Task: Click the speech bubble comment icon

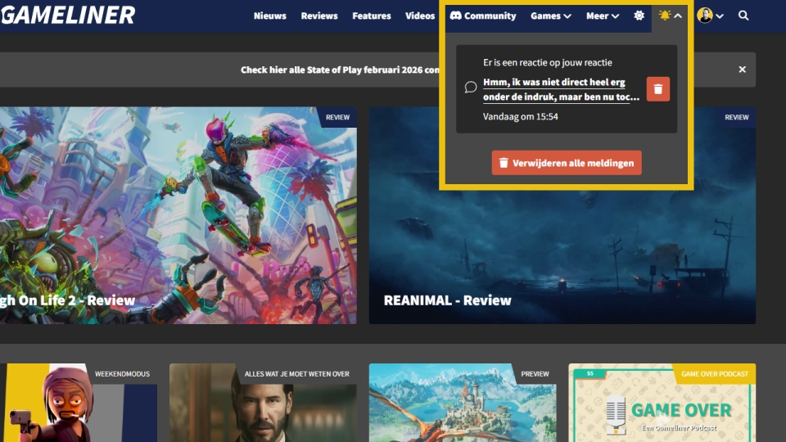Action: tap(470, 88)
